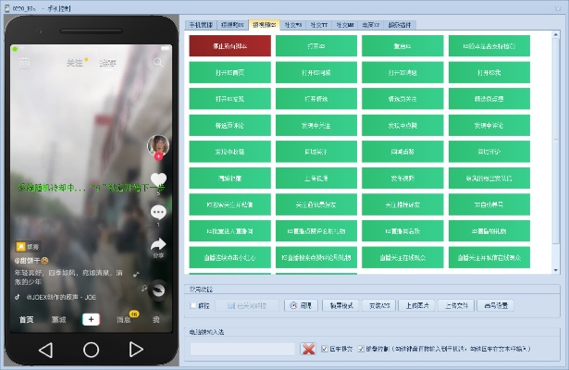Click the script list scrollbar down arrow

556,270
